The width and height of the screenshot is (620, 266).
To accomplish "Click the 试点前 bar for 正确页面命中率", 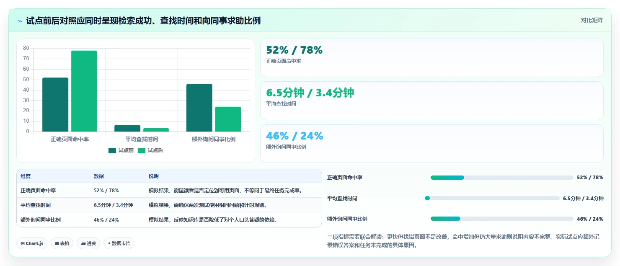I will 55,105.
